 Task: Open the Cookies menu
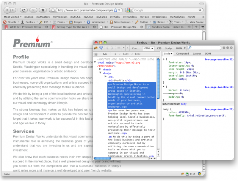tap(29, 22)
